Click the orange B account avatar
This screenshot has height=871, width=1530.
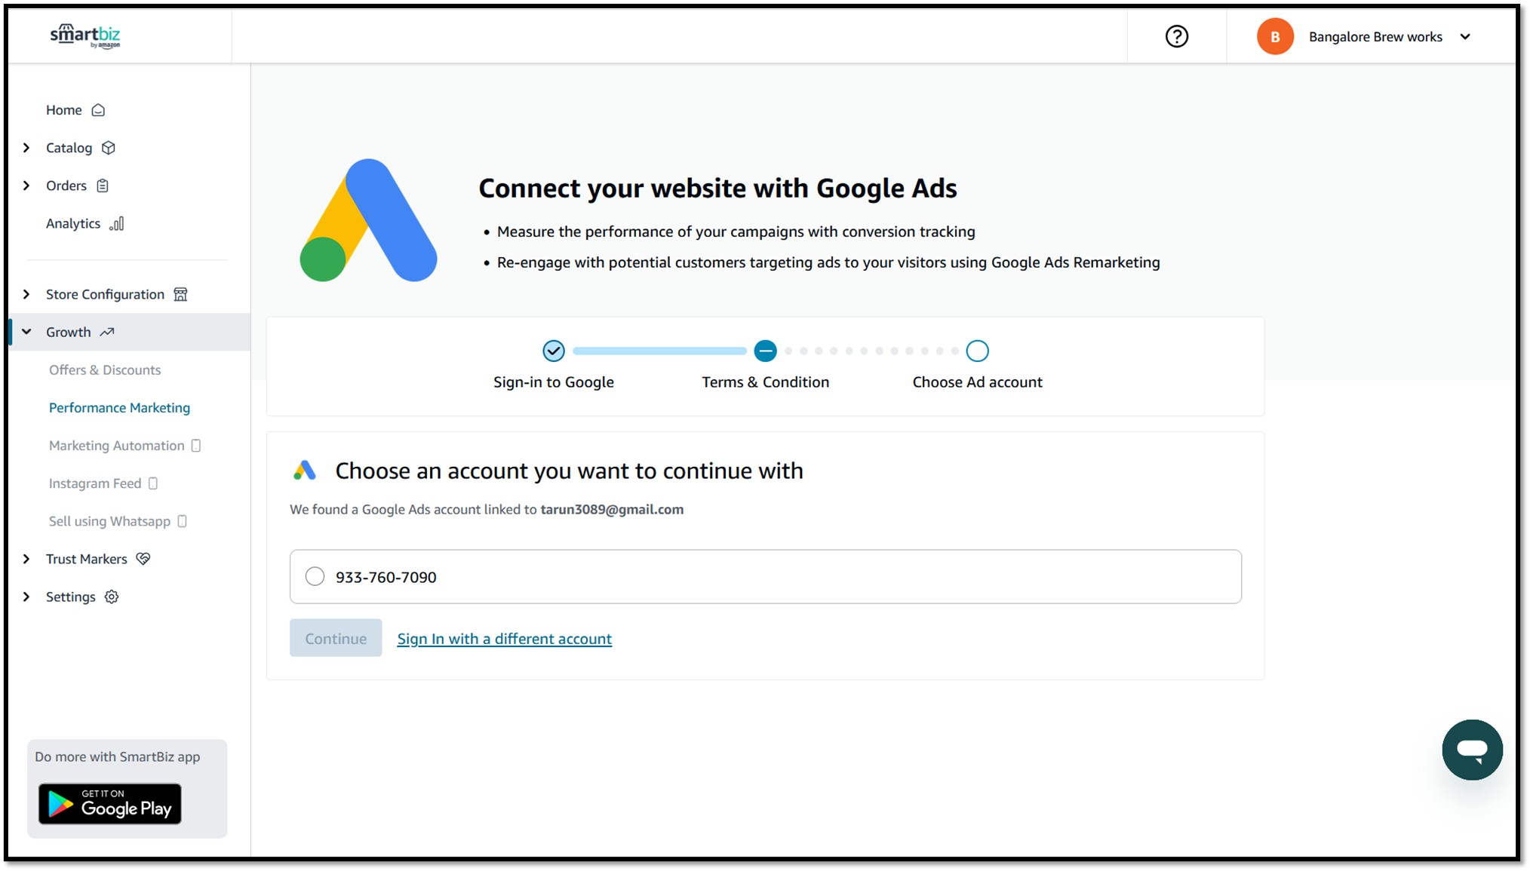click(1275, 36)
